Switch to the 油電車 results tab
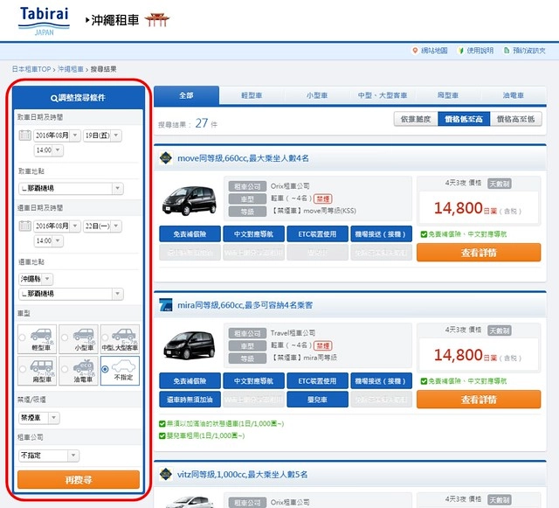559x508 pixels. click(513, 95)
